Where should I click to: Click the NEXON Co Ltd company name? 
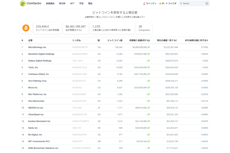[36, 108]
